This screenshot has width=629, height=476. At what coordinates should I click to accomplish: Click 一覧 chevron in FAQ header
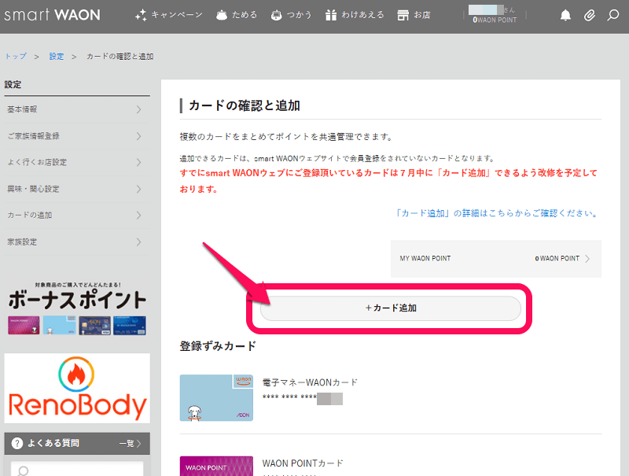point(138,444)
